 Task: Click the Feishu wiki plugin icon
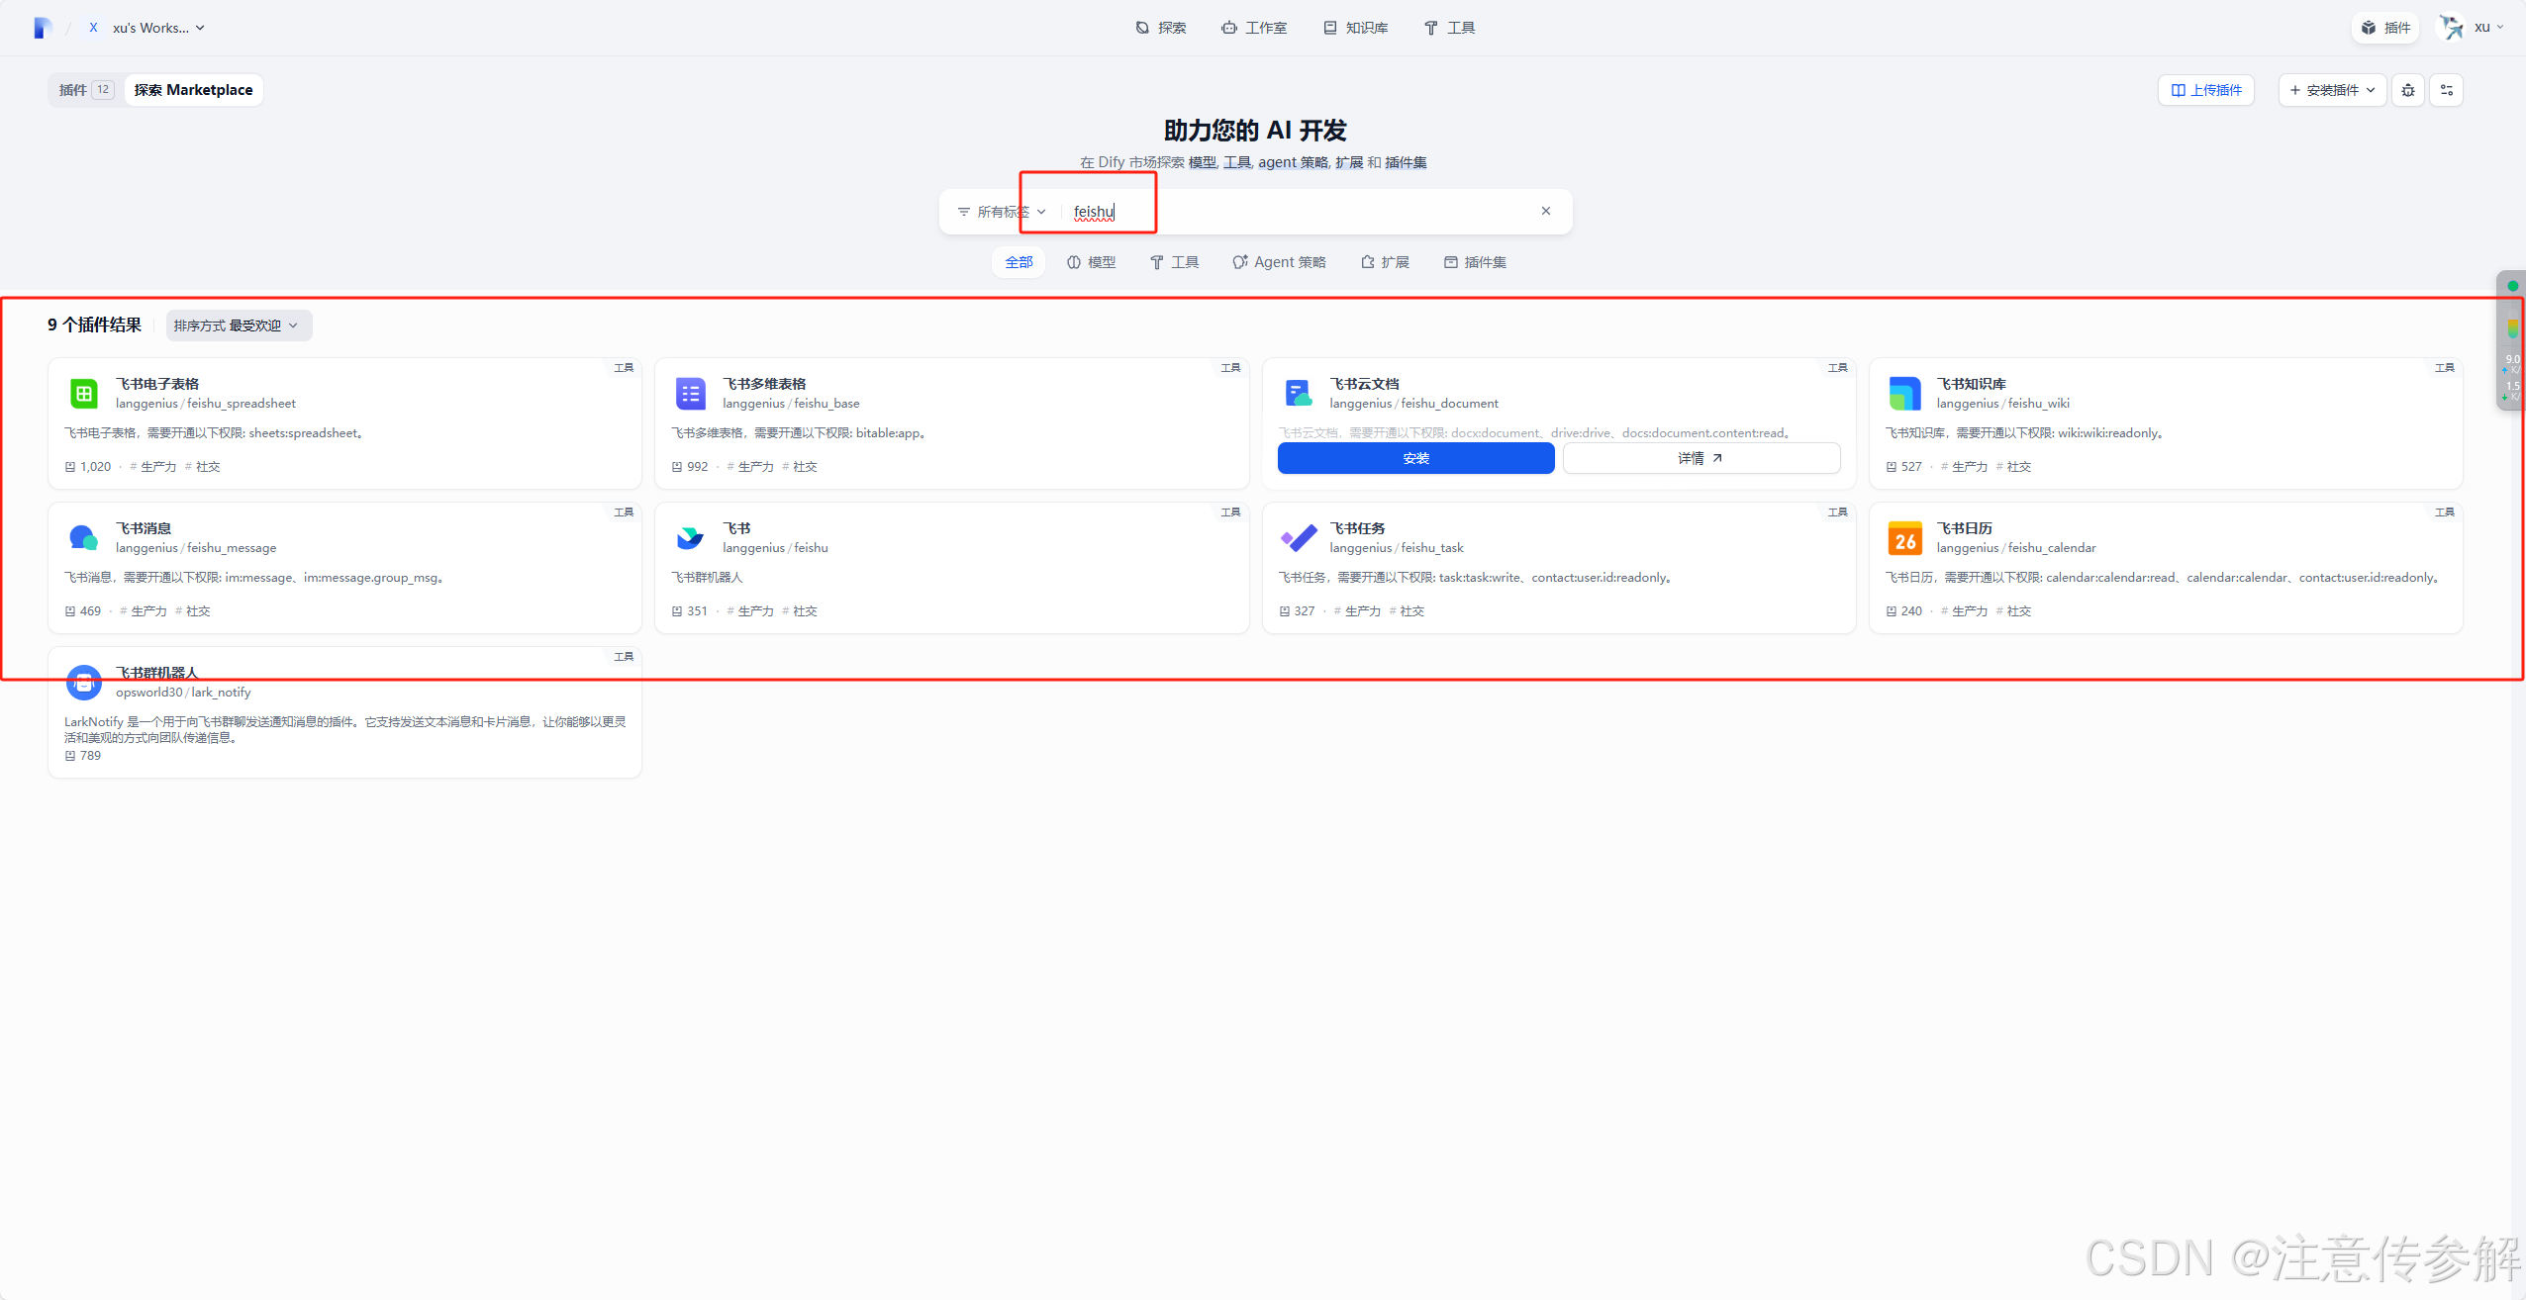[1904, 394]
